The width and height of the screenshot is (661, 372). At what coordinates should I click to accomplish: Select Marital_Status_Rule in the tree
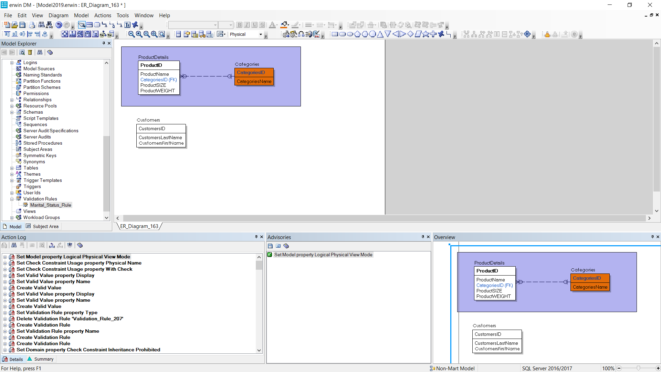tap(51, 205)
